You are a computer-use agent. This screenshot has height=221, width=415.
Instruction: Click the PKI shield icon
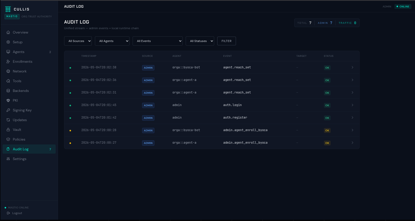(x=8, y=100)
